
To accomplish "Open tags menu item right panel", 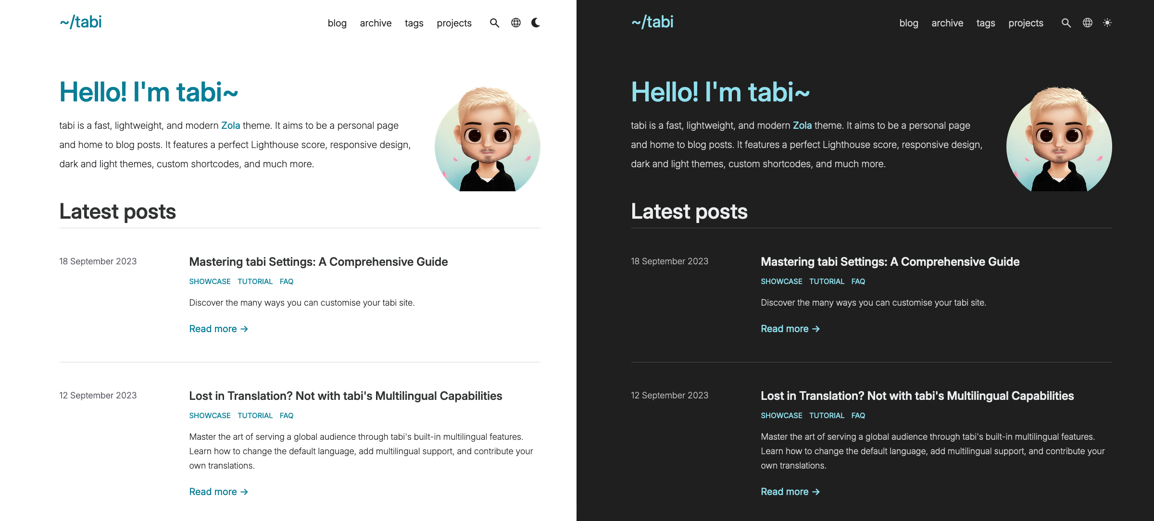I will [x=985, y=22].
